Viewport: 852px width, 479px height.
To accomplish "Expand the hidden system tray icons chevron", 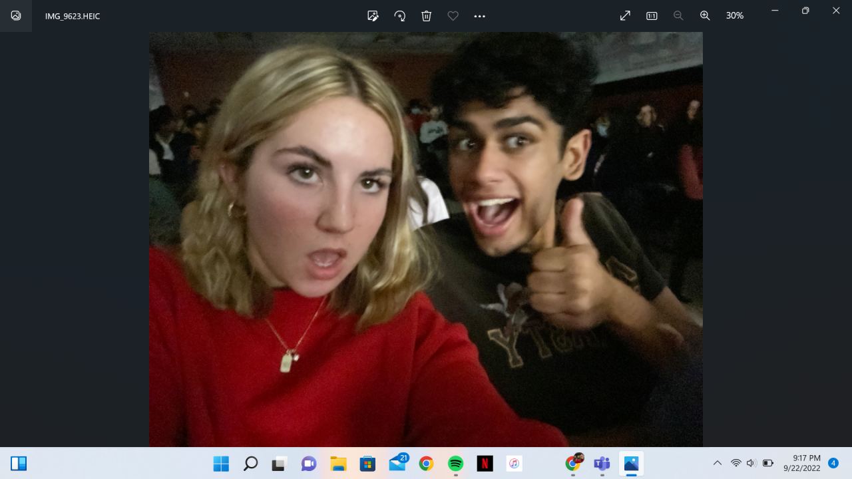I will click(x=718, y=463).
